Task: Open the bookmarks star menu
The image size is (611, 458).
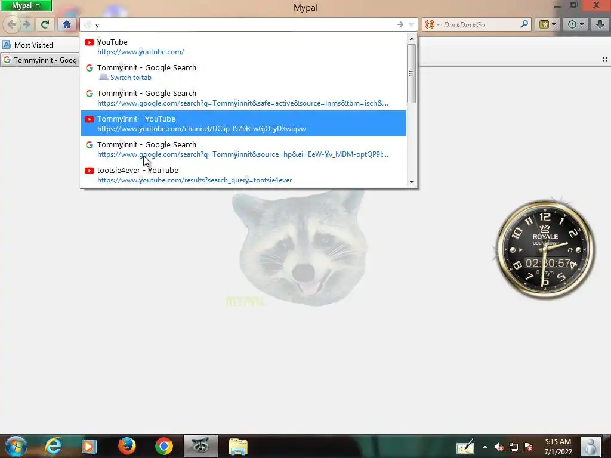Action: (547, 25)
